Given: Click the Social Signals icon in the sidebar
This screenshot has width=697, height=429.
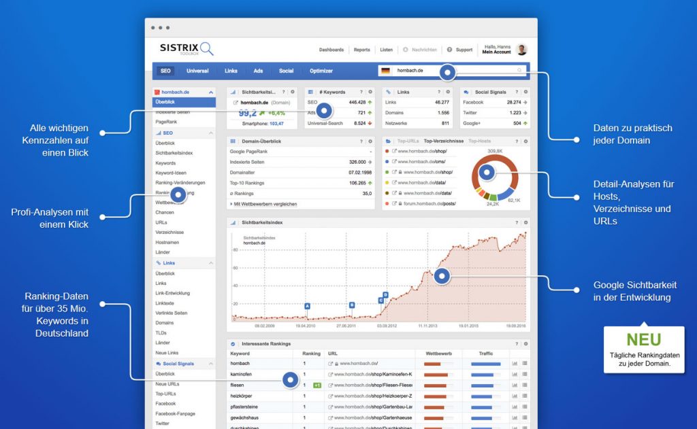Looking at the screenshot, I should [159, 363].
